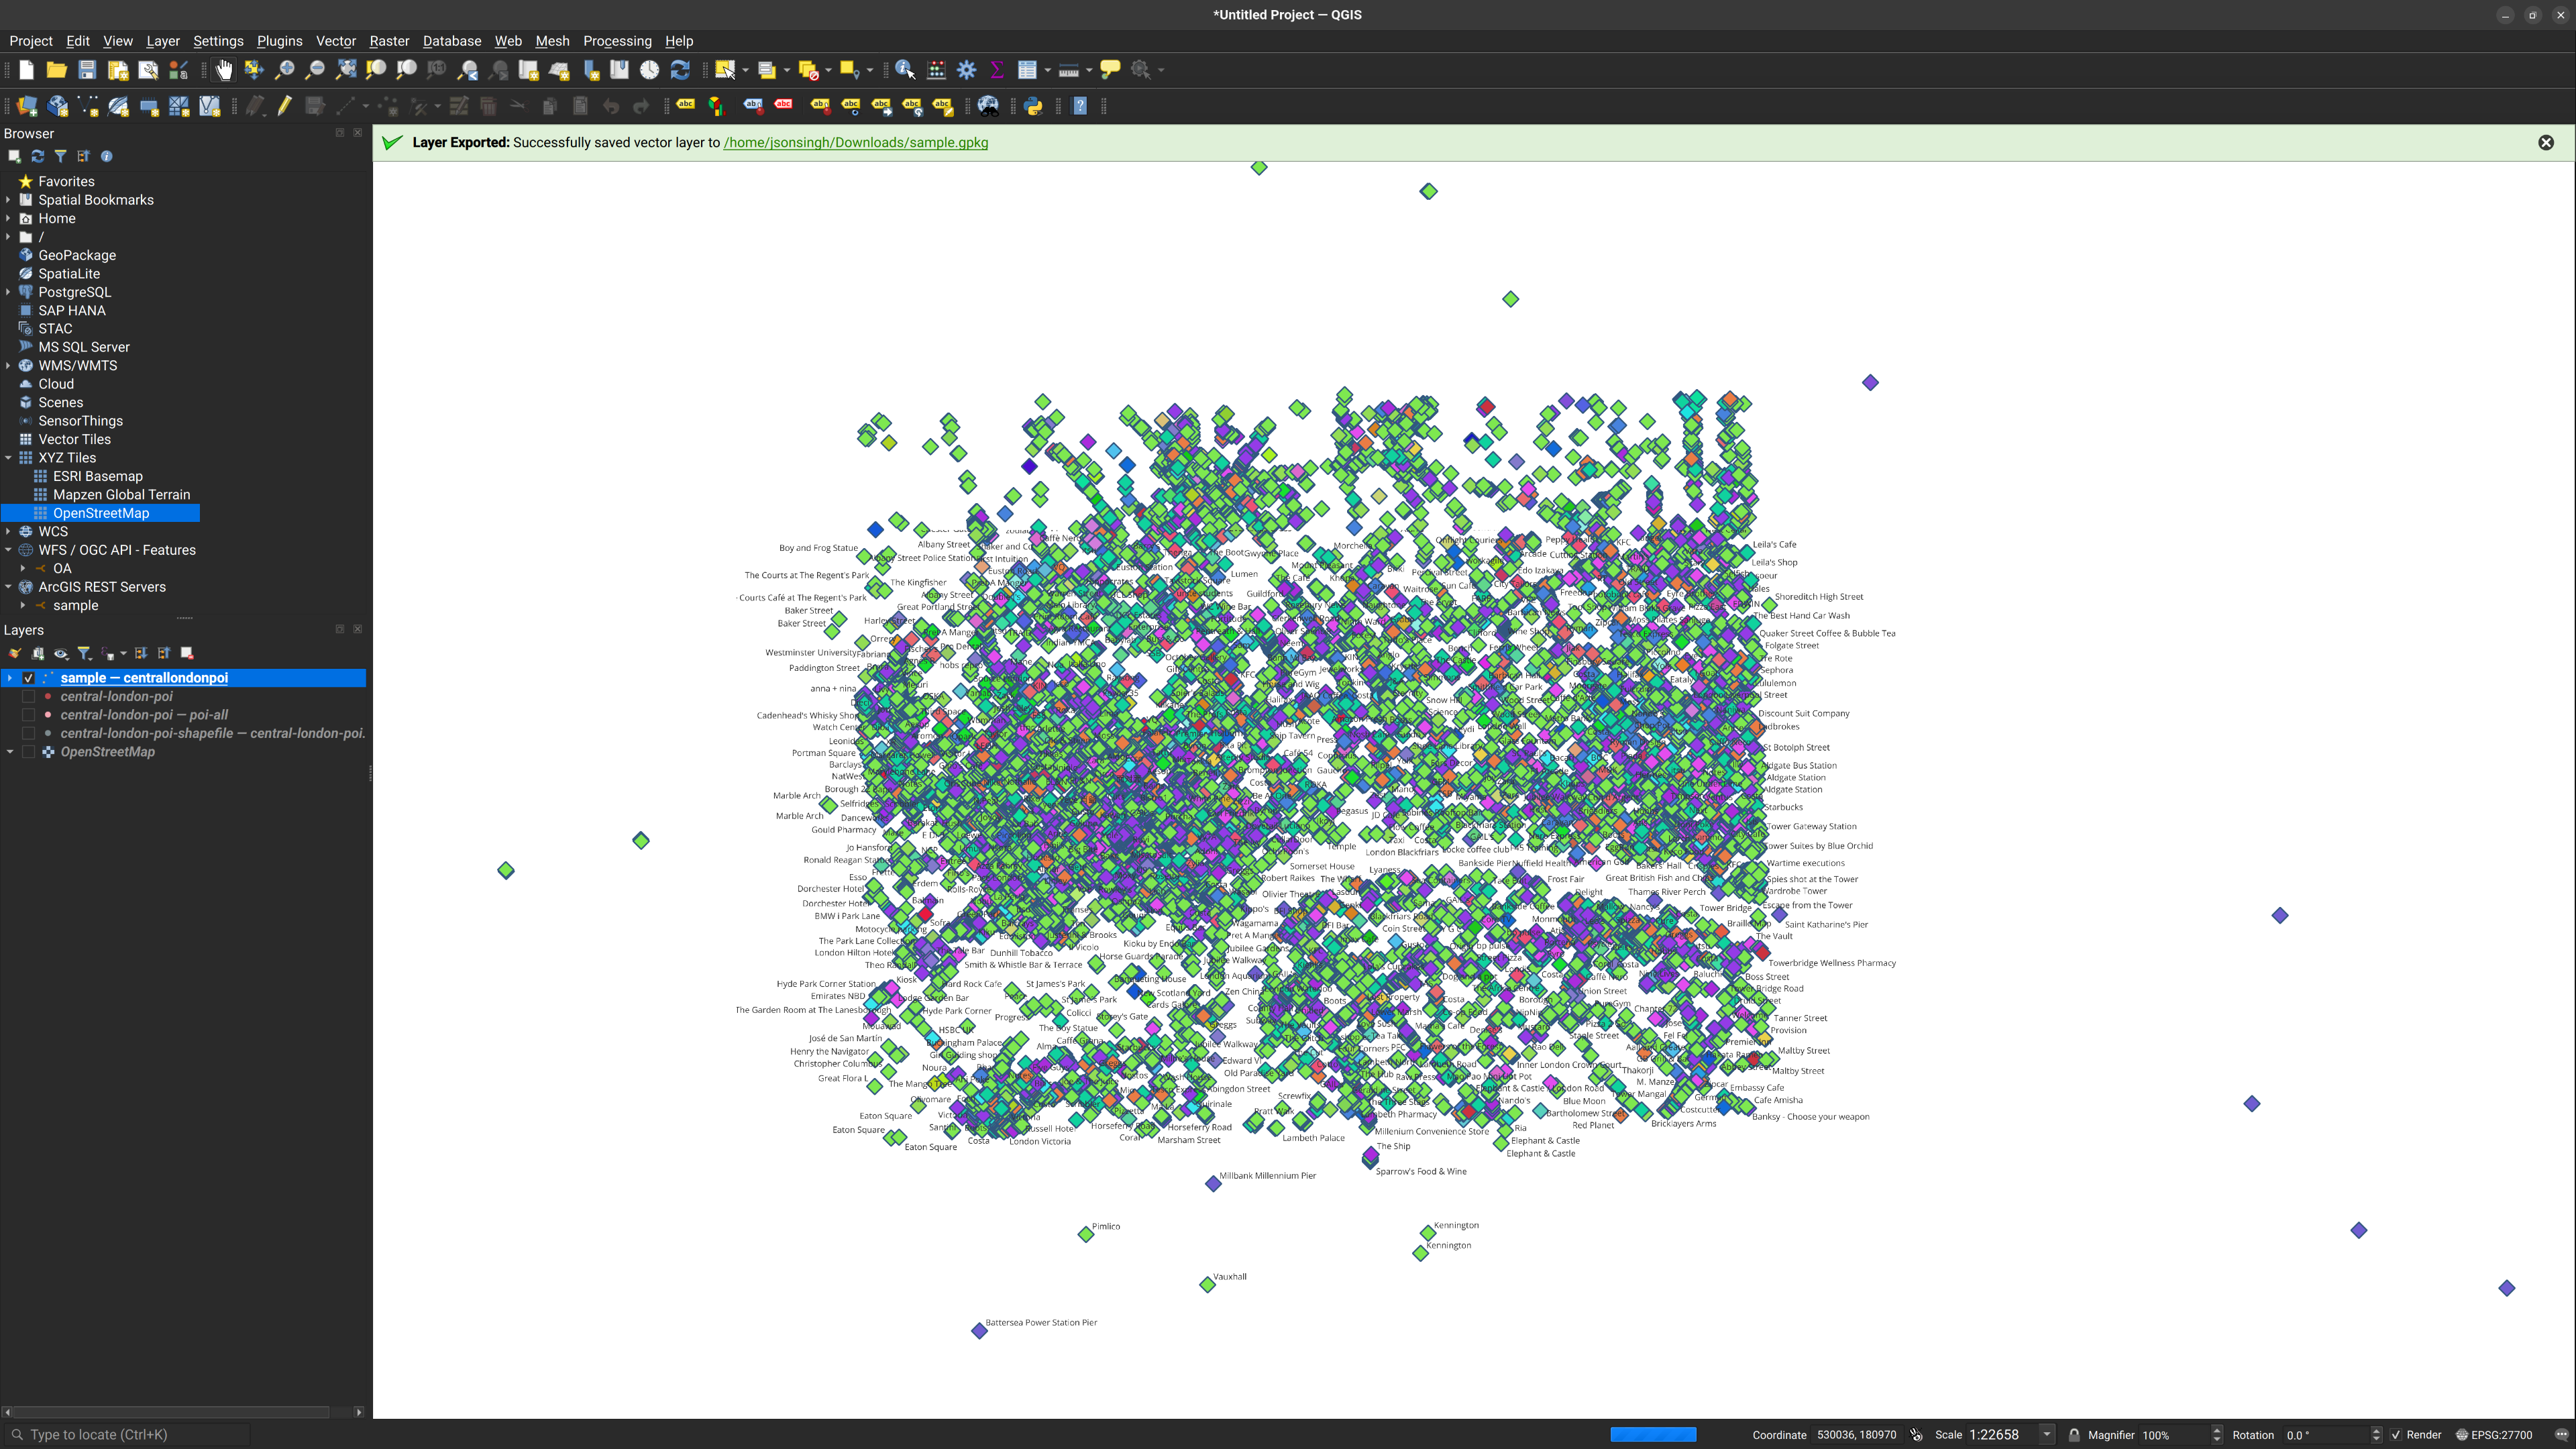Click the EPSG:27700 CRS button
Viewport: 2576px width, 1449px height.
point(2494,1435)
